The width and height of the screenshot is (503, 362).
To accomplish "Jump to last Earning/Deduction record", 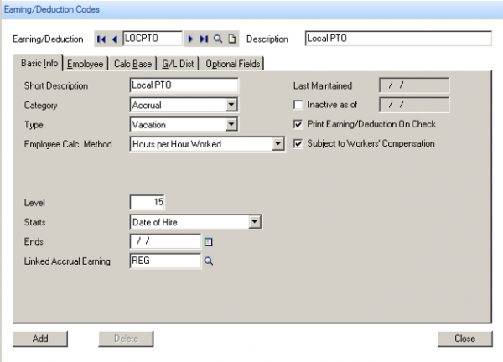I will [x=202, y=39].
